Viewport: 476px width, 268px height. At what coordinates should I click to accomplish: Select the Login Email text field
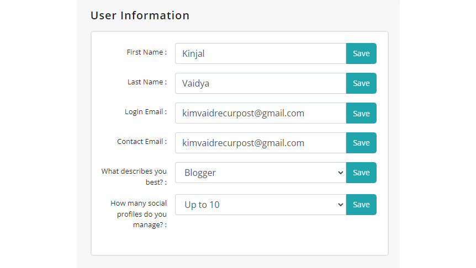pos(261,113)
